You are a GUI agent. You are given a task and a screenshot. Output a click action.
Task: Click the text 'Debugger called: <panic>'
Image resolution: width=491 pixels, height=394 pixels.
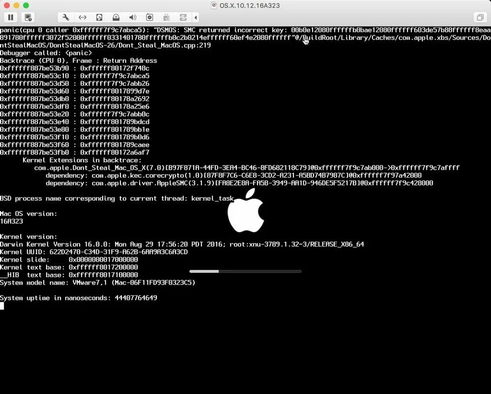pos(46,53)
